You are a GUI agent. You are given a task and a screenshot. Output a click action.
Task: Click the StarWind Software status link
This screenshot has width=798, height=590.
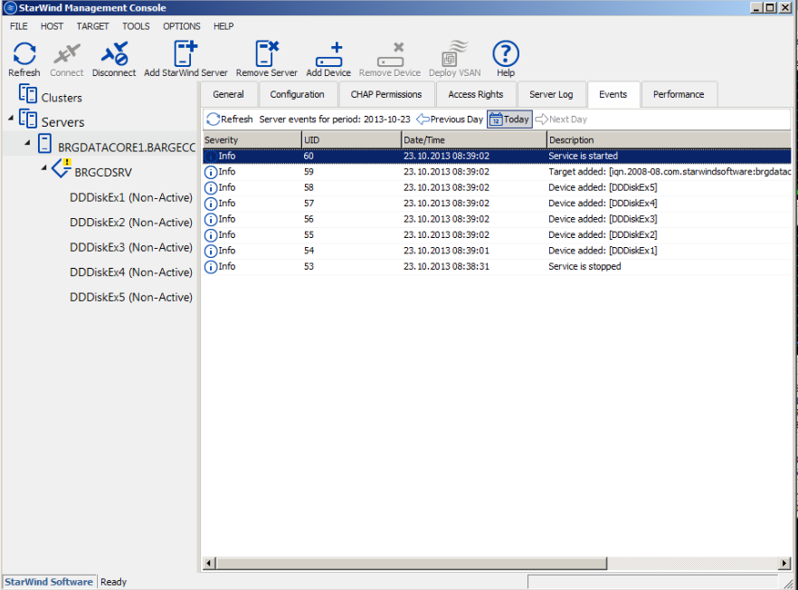(x=49, y=582)
